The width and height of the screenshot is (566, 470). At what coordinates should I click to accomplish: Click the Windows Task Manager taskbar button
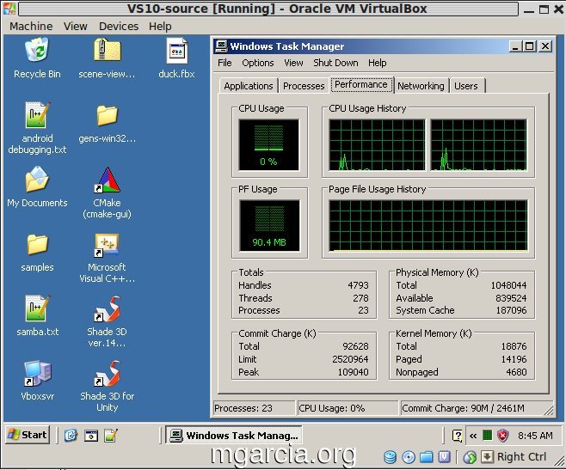234,436
